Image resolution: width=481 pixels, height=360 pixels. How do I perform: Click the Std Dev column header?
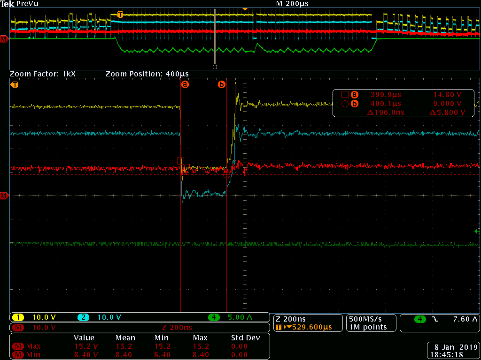pos(245,338)
